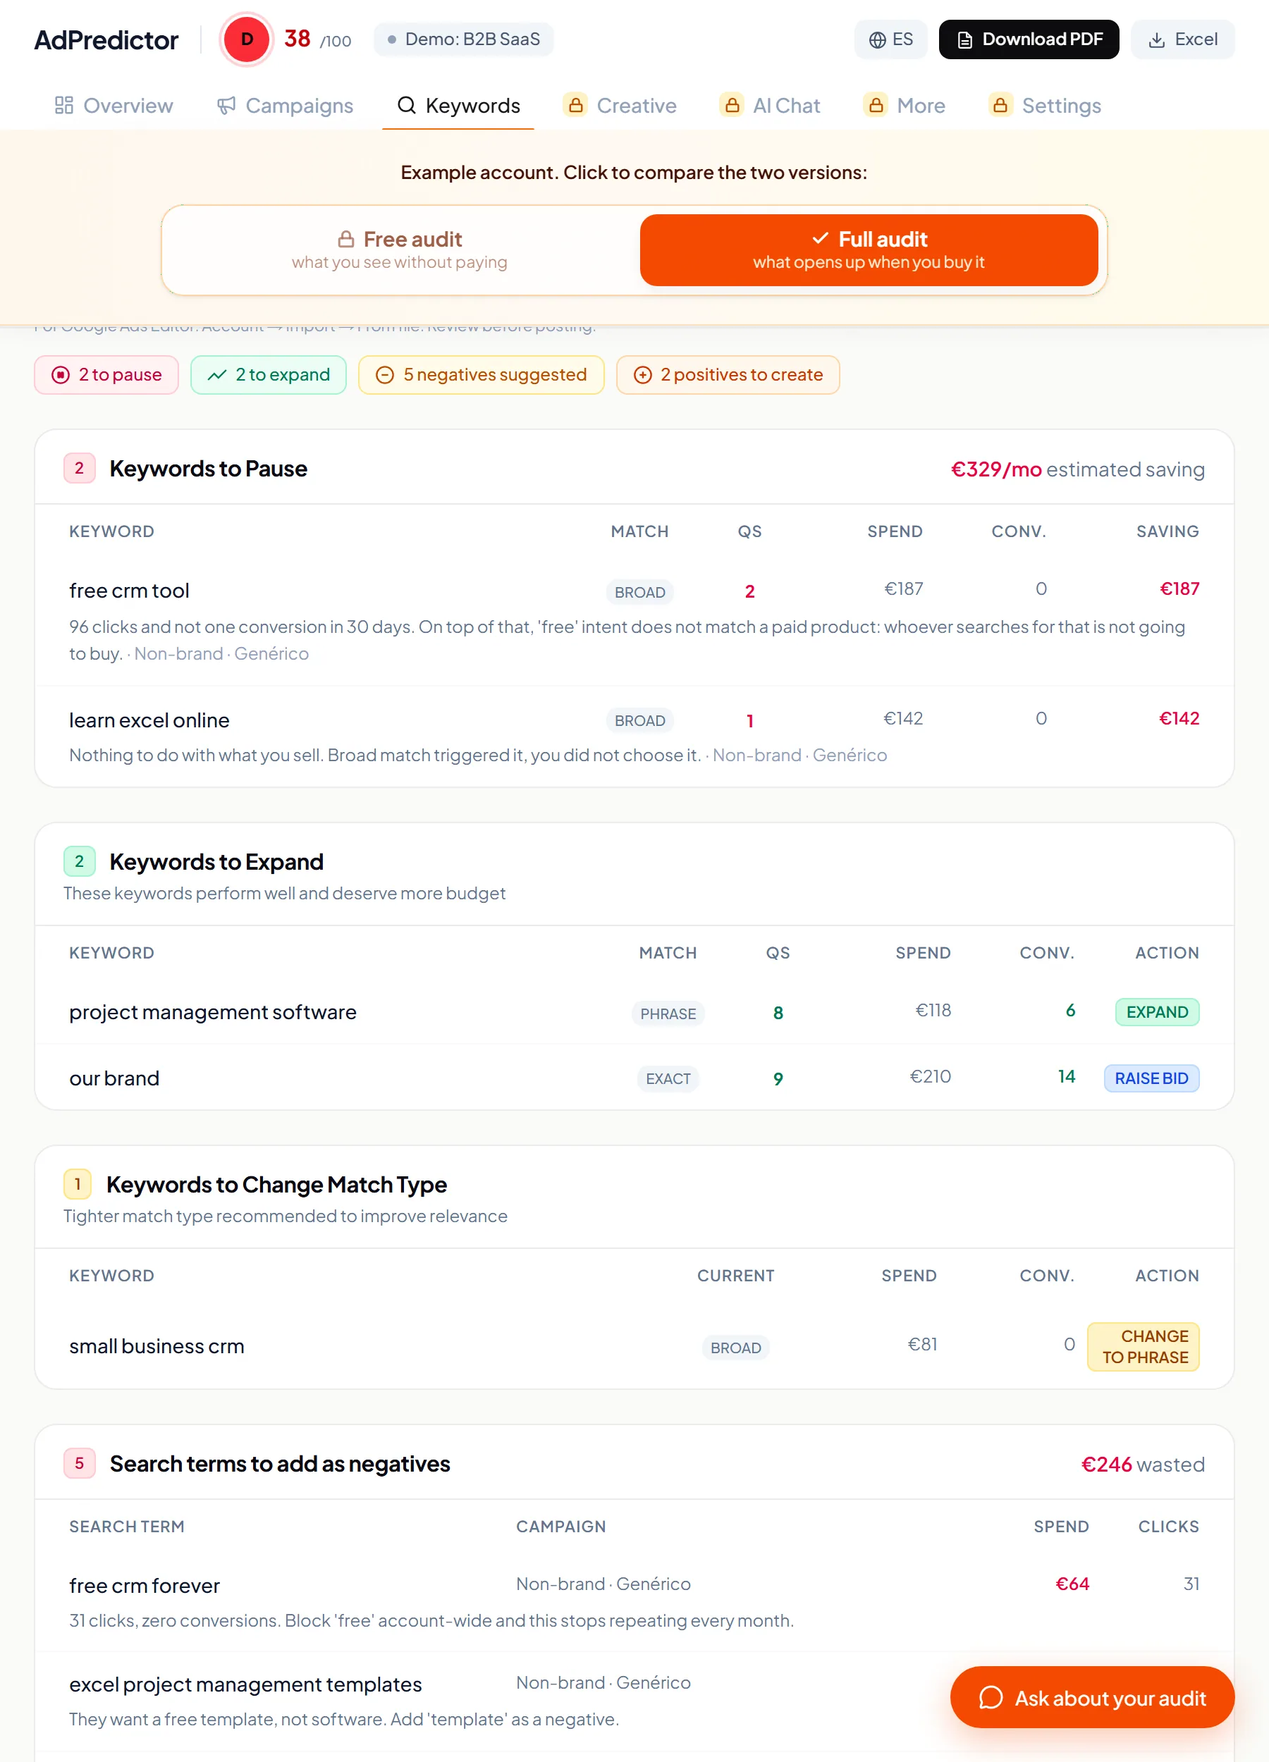Screen dimensions: 1269x1762
Task: Click the green count badge beside Keywords to Expand
Action: (79, 861)
